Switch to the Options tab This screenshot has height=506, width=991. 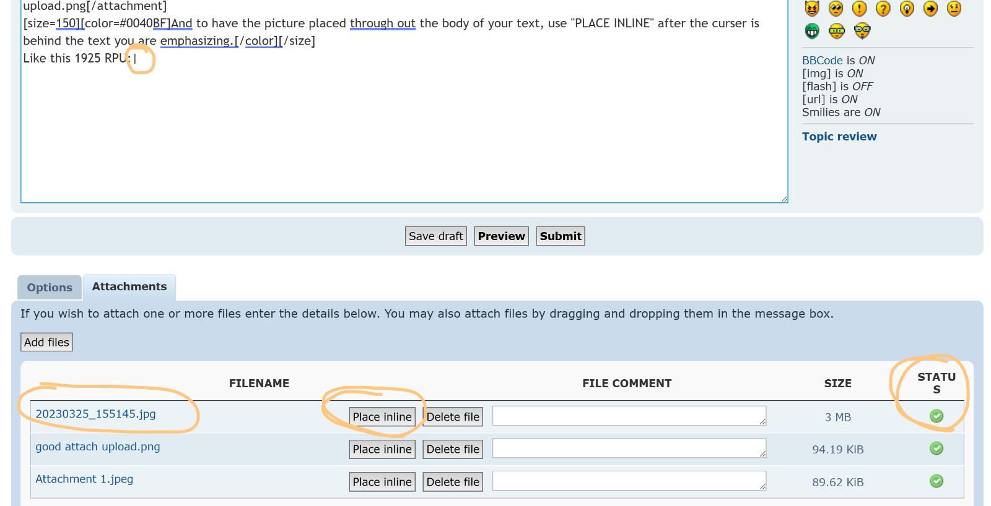50,288
